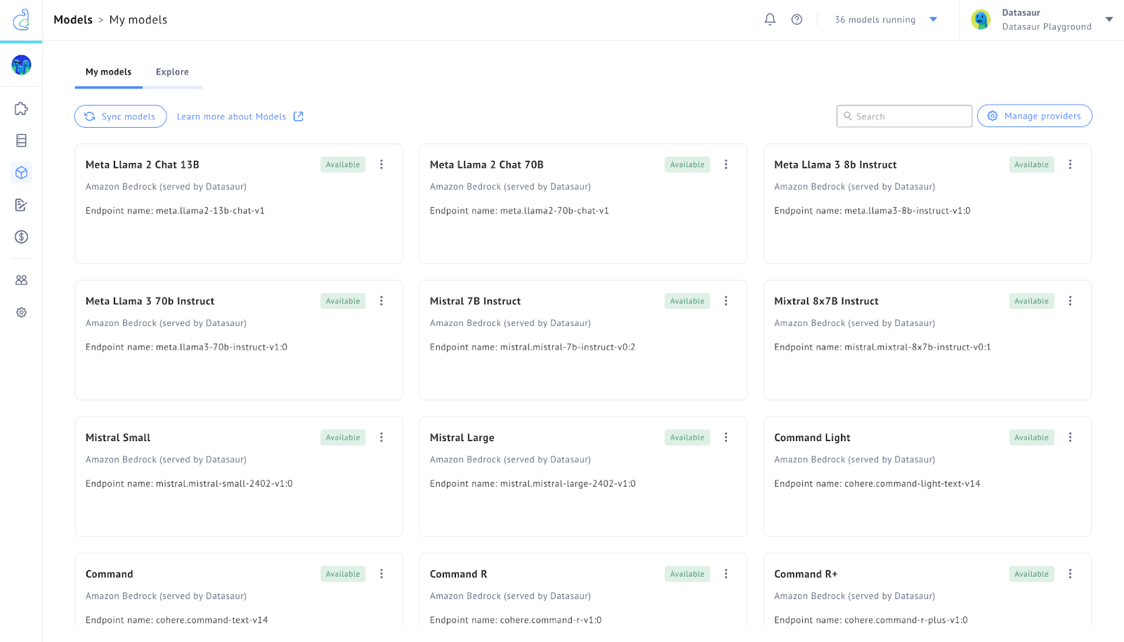Open the document edit sidebar icon
This screenshot has width=1124, height=642.
[22, 205]
